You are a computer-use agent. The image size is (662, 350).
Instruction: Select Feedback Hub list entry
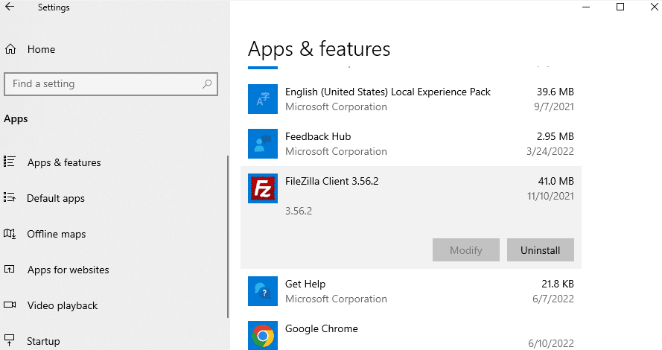[410, 144]
